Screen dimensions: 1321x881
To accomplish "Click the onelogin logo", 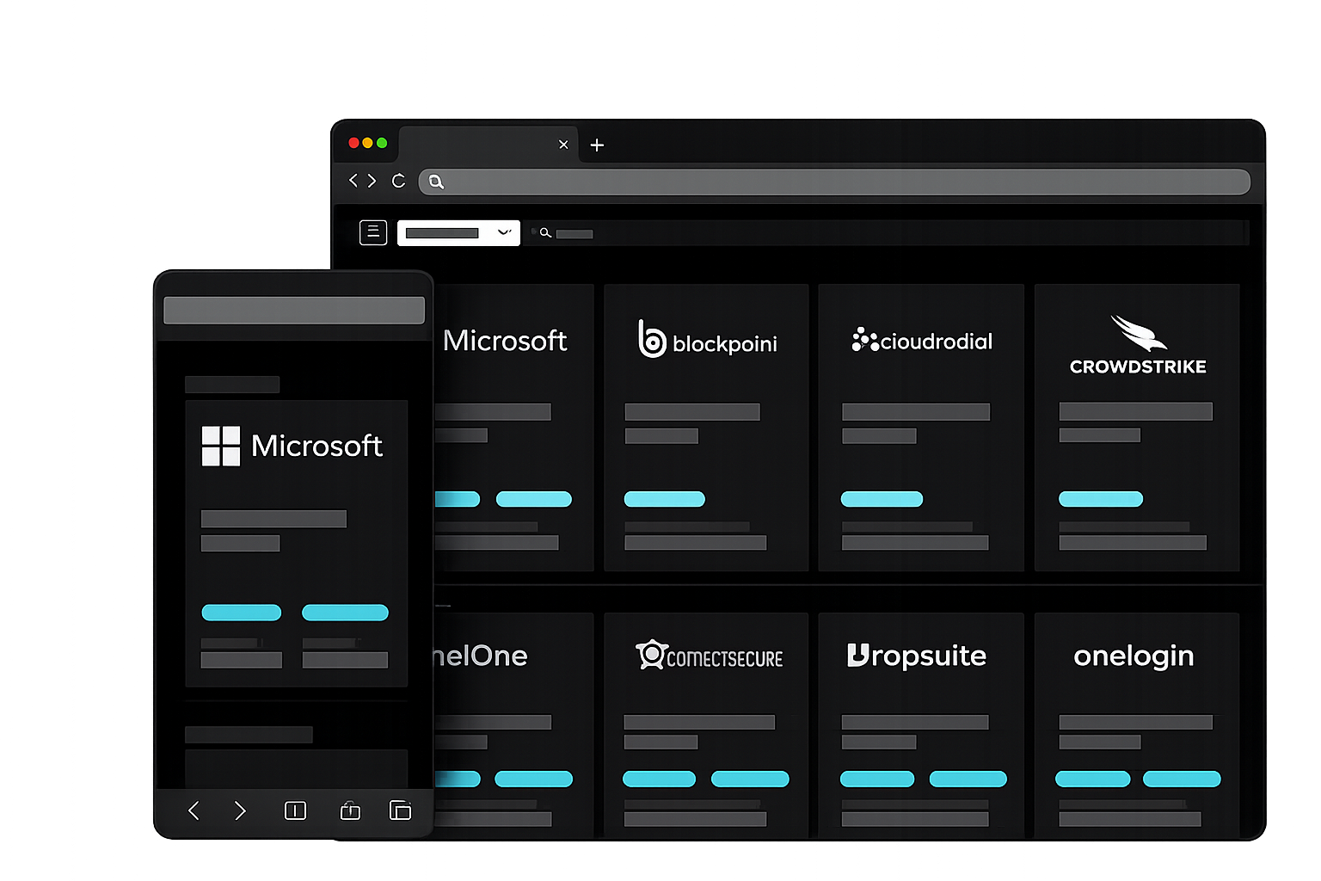I will point(1134,656).
